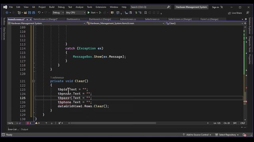Switch to the AdminScreen.cs tab
The image size is (254, 142).
(x=128, y=19)
